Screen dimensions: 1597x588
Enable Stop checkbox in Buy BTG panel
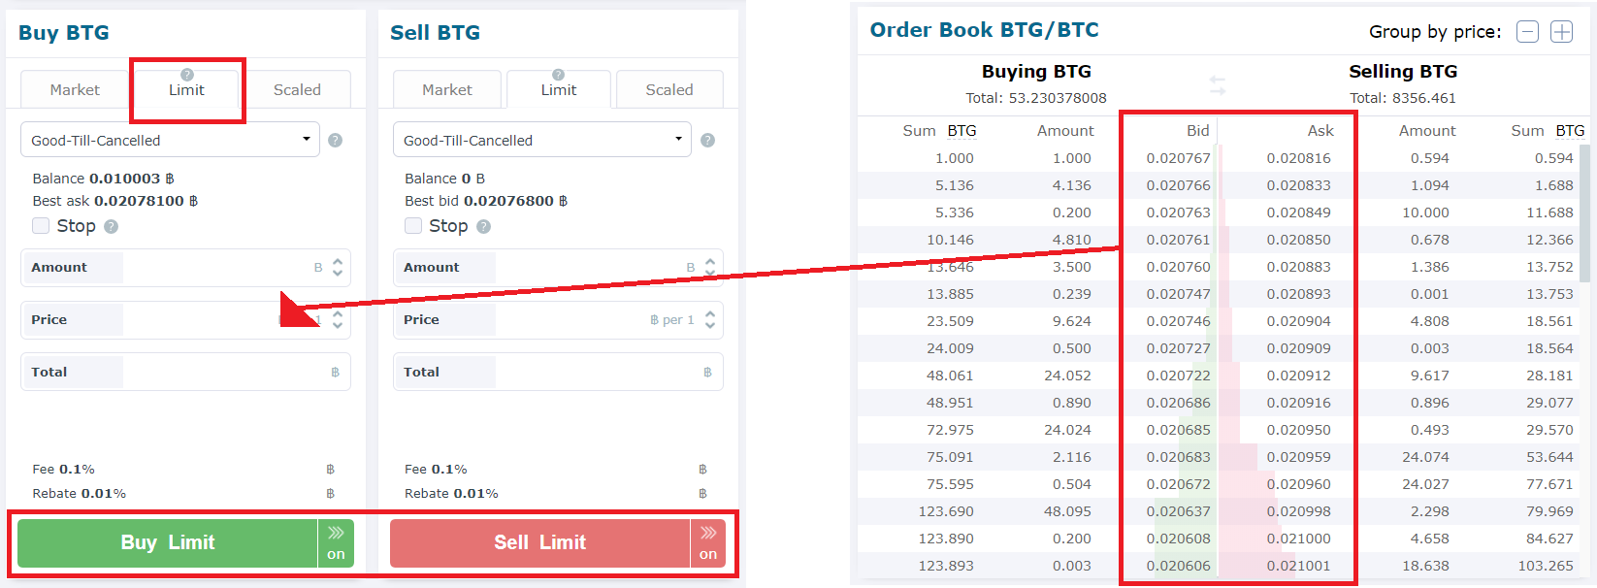pos(41,226)
